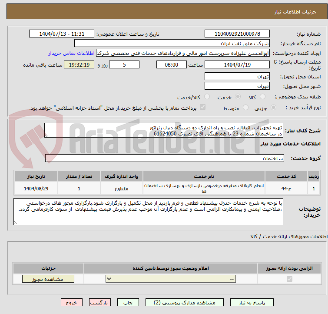Viewport: 328px width, 314px height.
Task: Click the service name cell 'انجام کارهای متفرقه'
Action: tap(204, 189)
